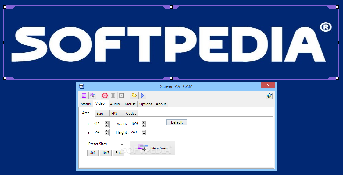The height and width of the screenshot is (175, 343).
Task: Expand the Preset Sizes dropdown
Action: click(106, 144)
